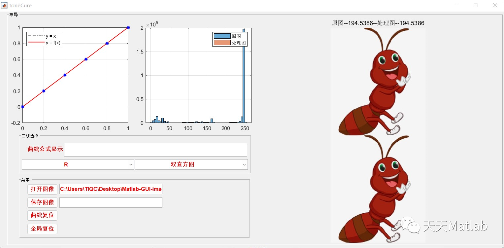Reset the curve with 曲线复位
The image size is (504, 248).
tap(42, 215)
